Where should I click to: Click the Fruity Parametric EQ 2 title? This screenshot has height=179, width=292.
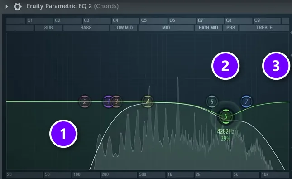tap(59, 6)
